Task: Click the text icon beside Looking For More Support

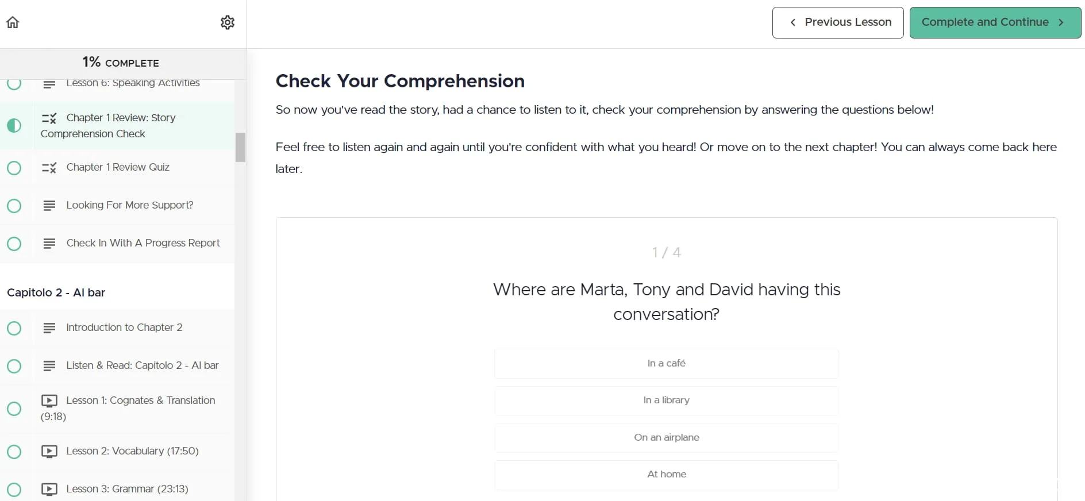Action: click(x=49, y=206)
